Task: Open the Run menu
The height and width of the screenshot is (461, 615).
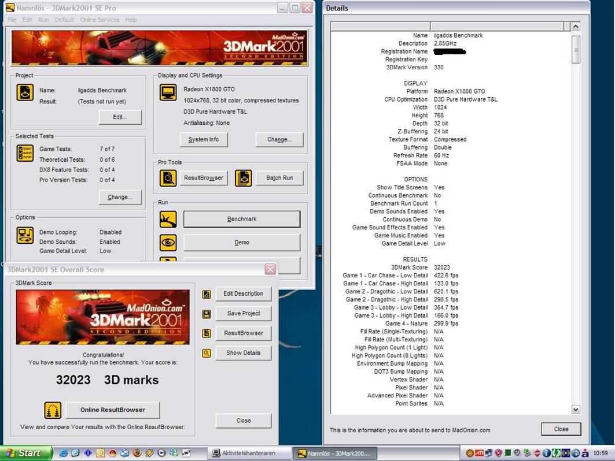Action: 43,20
